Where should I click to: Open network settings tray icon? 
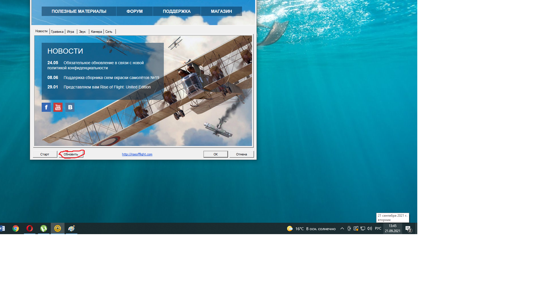coord(363,228)
